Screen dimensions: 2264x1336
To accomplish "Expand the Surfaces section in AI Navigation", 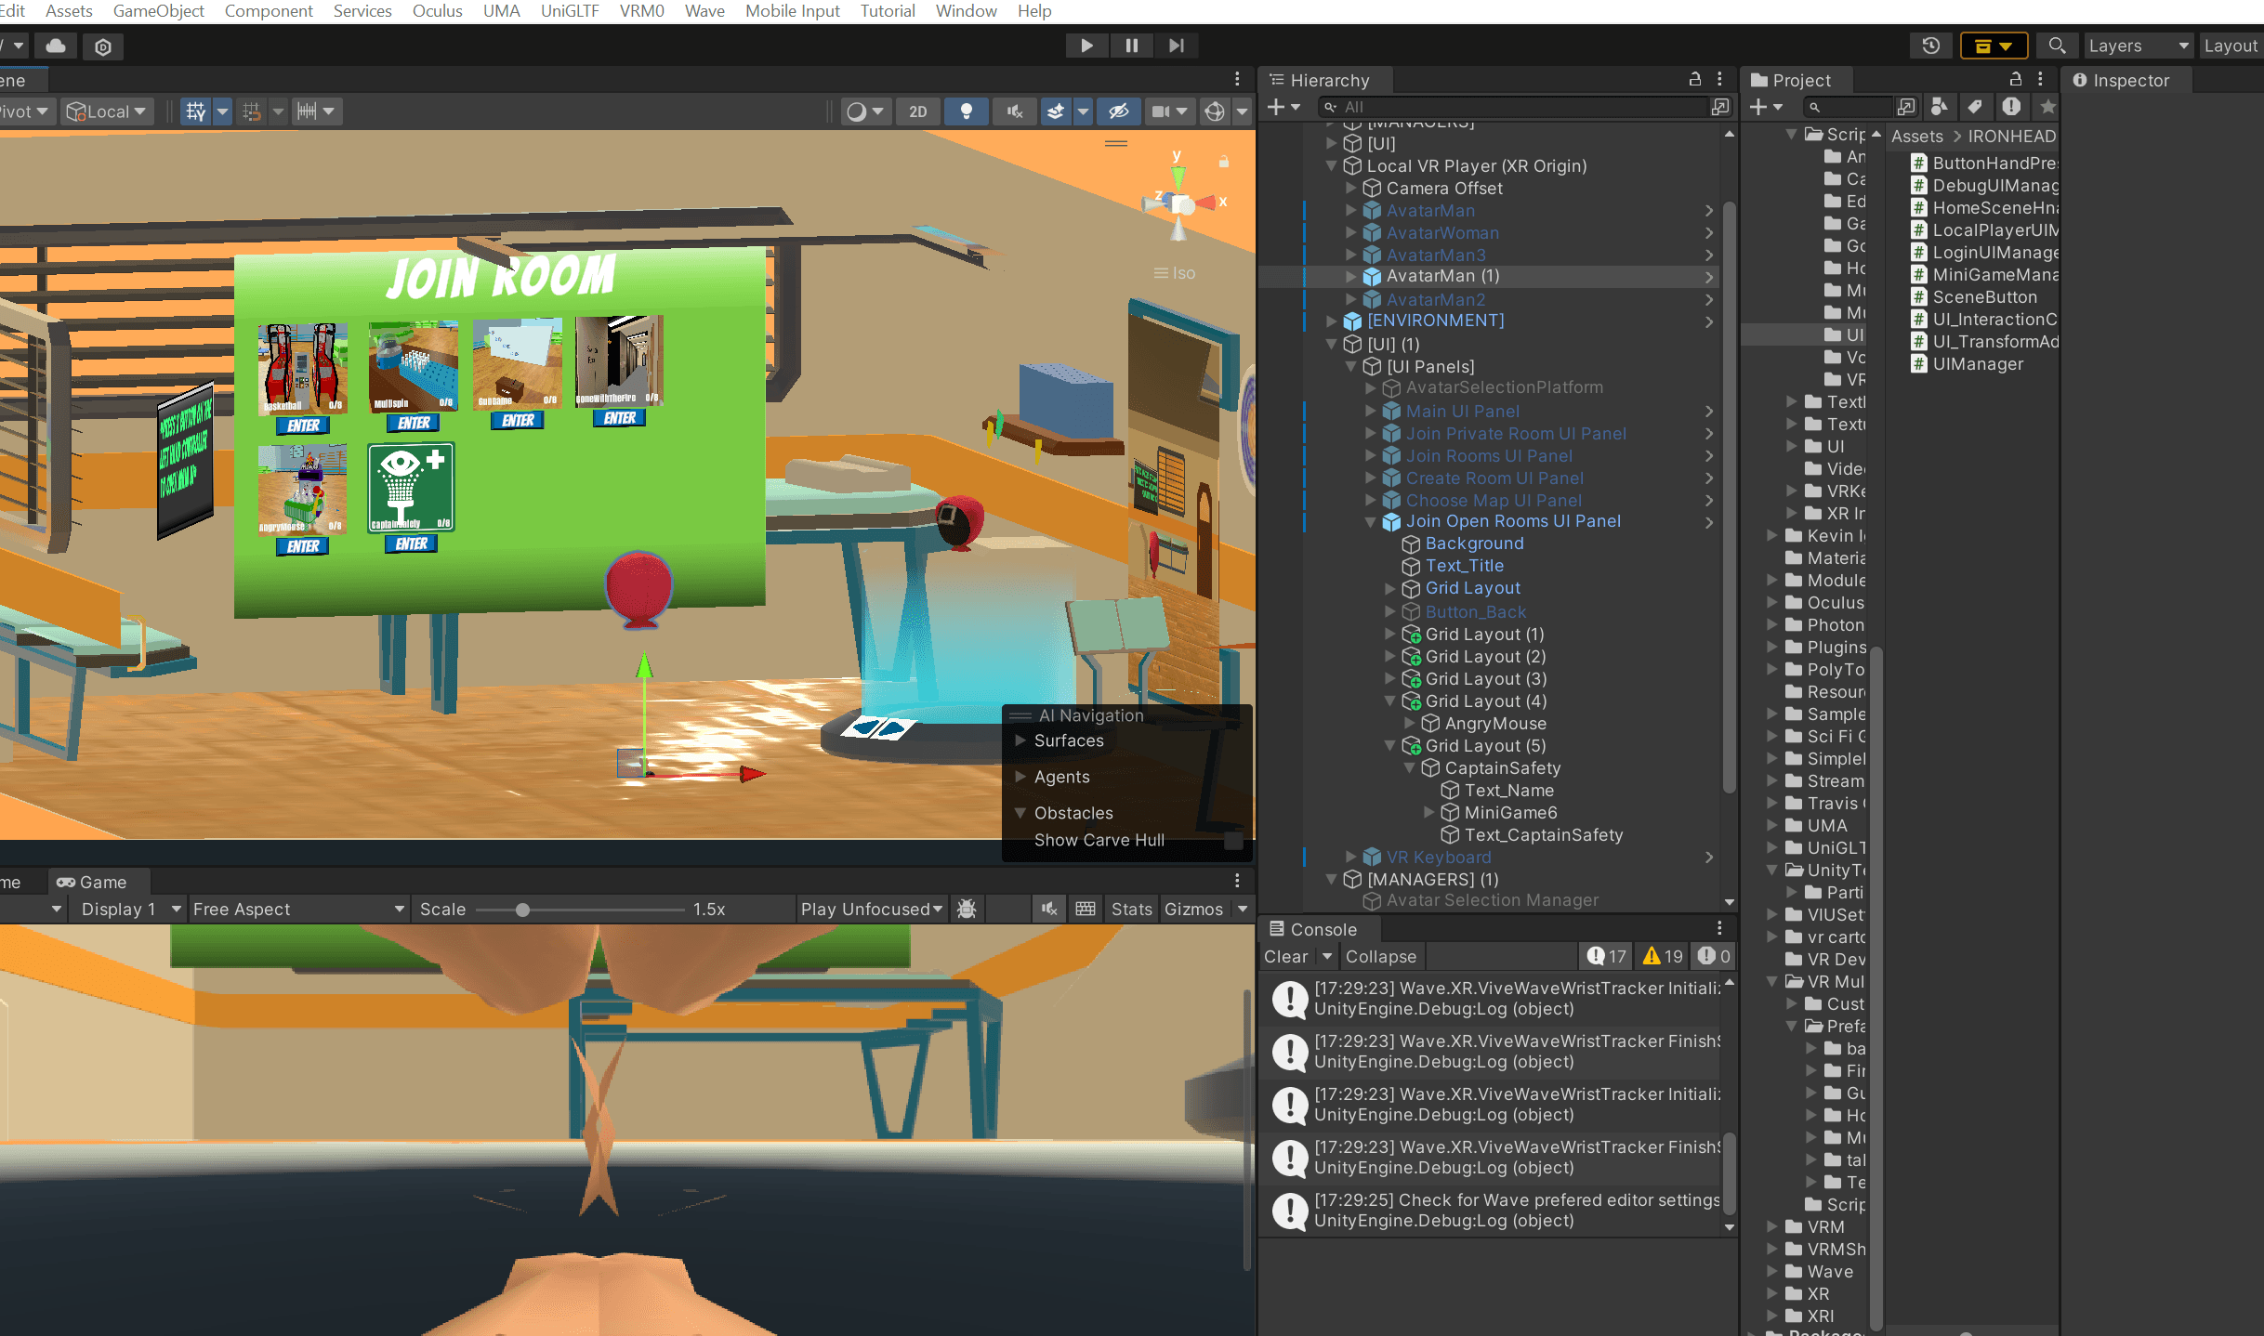I will tap(1020, 740).
